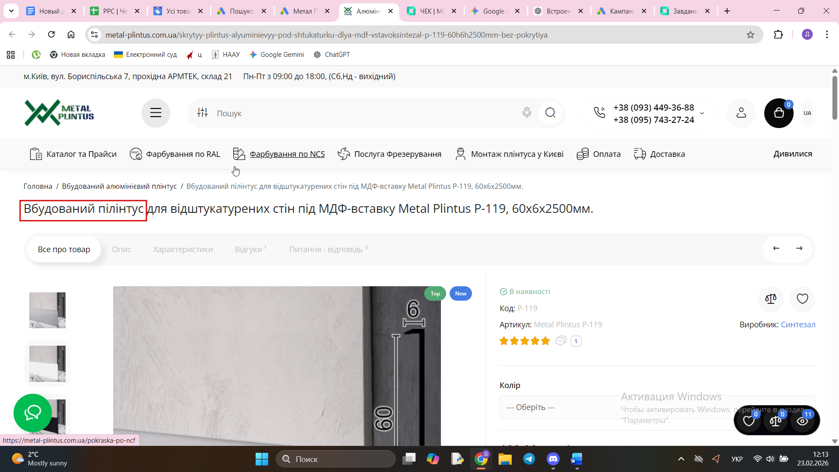Expand the phone numbers dropdown chevron
This screenshot has height=472, width=839.
pyautogui.click(x=702, y=113)
